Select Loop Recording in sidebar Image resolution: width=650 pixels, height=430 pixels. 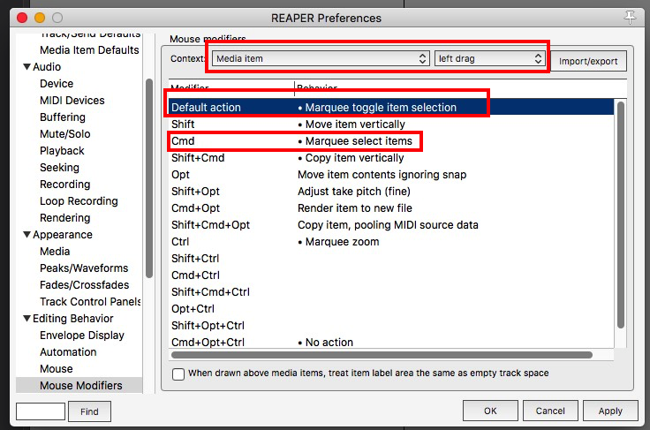(x=79, y=201)
